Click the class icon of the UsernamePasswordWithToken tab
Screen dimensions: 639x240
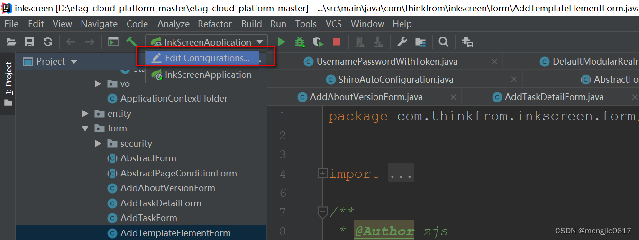point(309,62)
